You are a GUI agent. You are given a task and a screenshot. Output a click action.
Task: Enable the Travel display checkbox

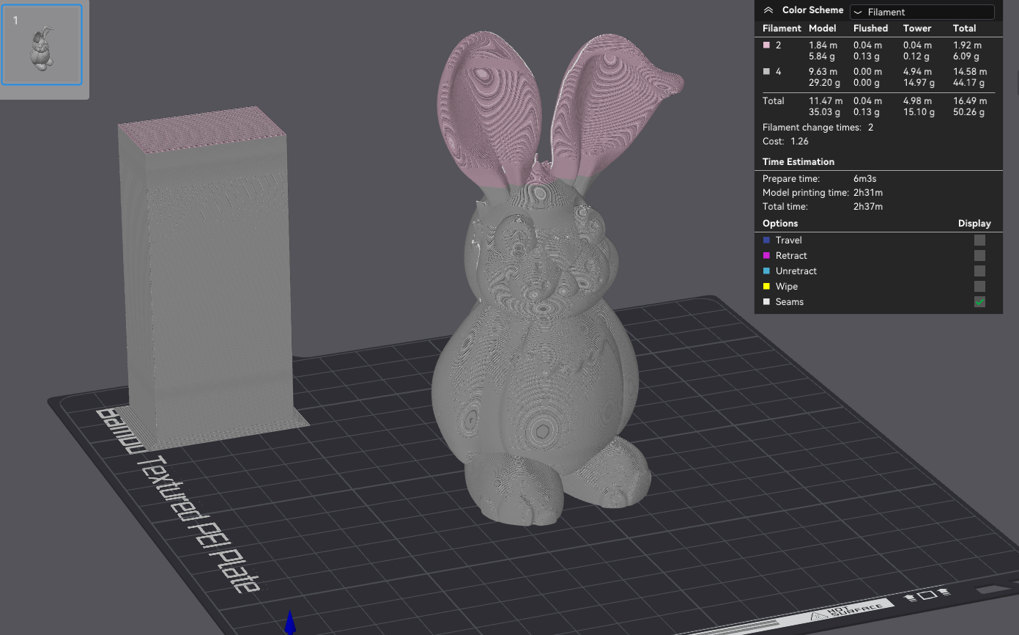point(979,240)
